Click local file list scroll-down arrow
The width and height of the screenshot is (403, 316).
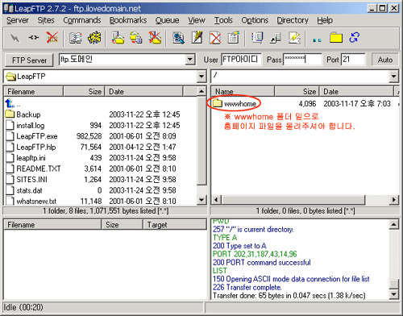point(201,200)
